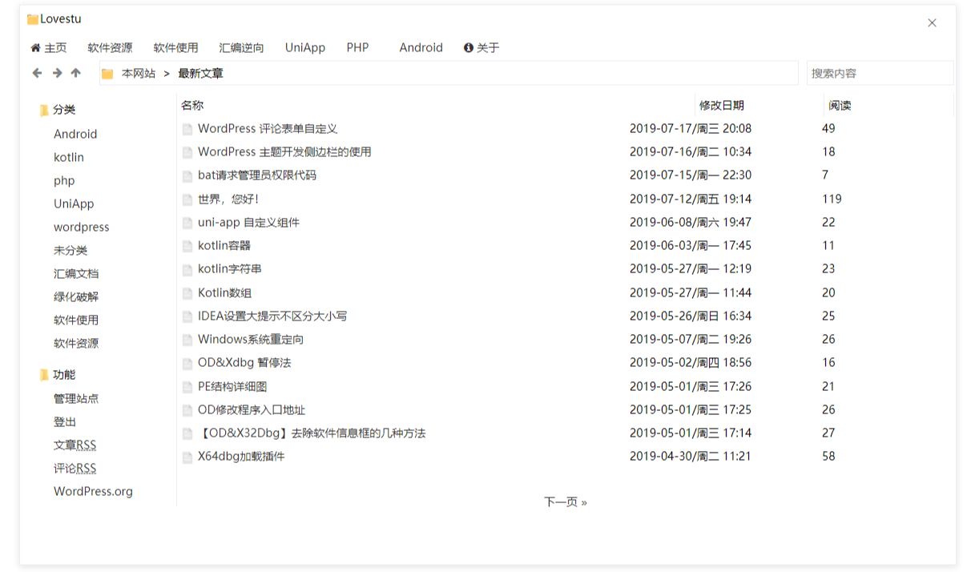The height and width of the screenshot is (572, 979).
Task: Open the article 世界，您好！
Action: click(228, 199)
